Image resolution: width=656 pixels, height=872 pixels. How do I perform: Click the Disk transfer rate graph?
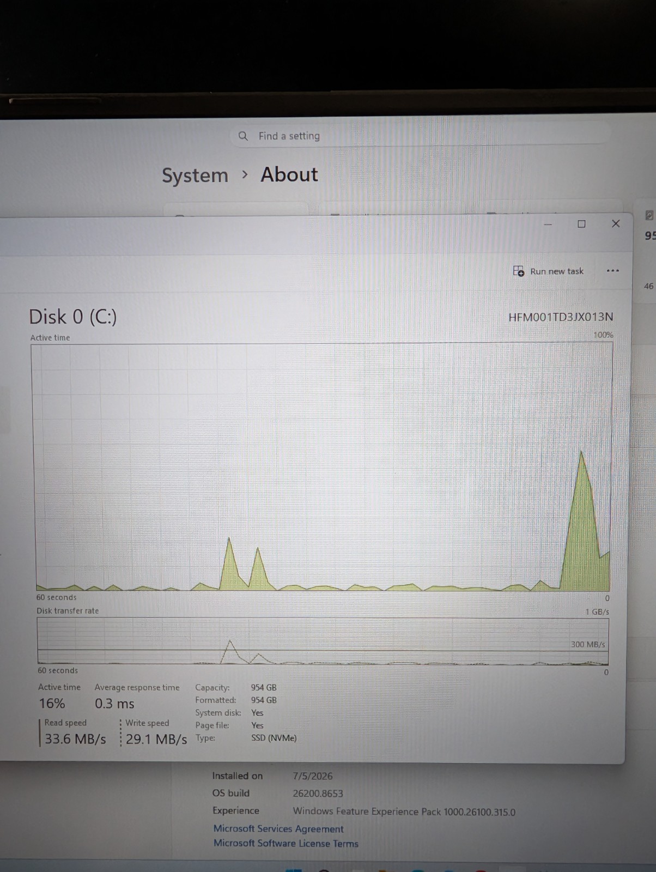[x=323, y=641]
